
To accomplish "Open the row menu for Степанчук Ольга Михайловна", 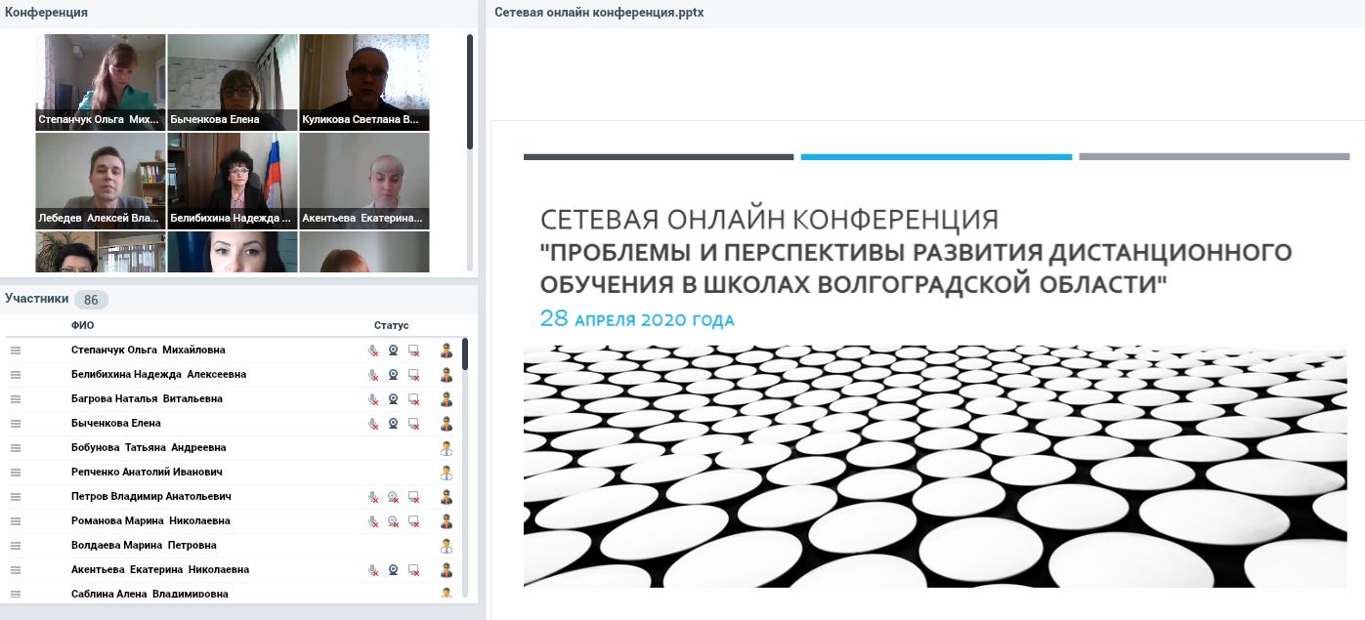I will (x=16, y=351).
